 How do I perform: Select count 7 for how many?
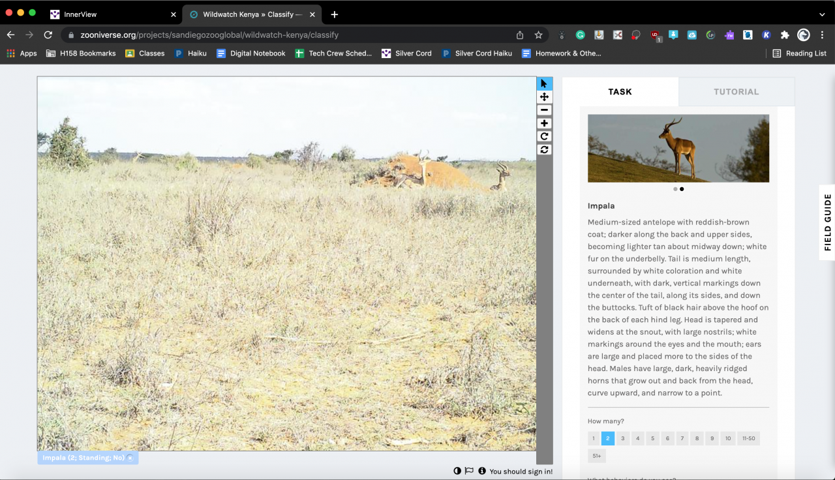point(682,438)
